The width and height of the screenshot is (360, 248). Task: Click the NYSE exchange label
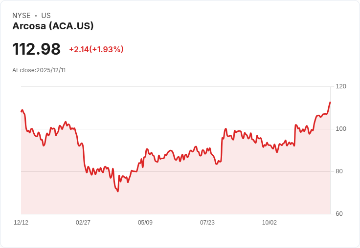coord(22,16)
